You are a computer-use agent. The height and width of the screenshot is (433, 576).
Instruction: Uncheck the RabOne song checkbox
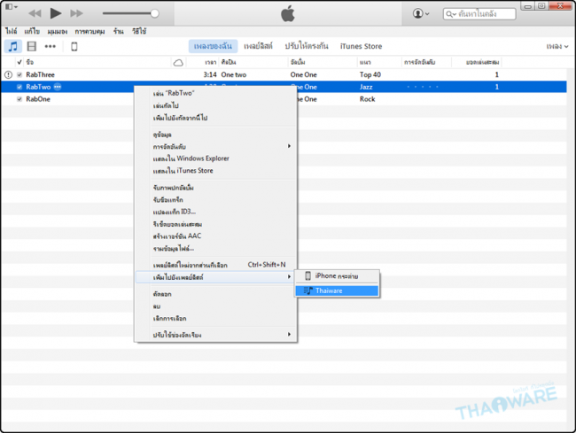pyautogui.click(x=19, y=99)
